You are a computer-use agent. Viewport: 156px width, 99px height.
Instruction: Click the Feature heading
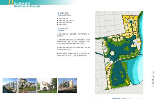61,31
